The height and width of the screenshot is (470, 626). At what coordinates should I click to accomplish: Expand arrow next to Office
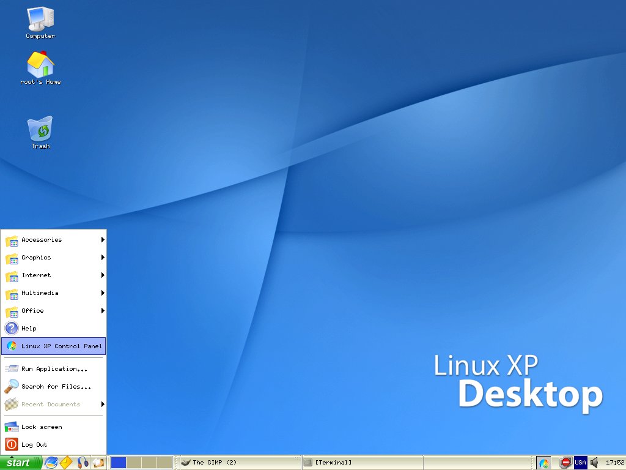(103, 310)
